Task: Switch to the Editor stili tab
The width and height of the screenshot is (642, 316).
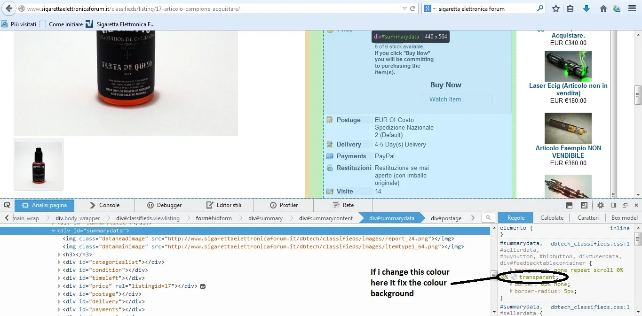Action: [x=224, y=205]
